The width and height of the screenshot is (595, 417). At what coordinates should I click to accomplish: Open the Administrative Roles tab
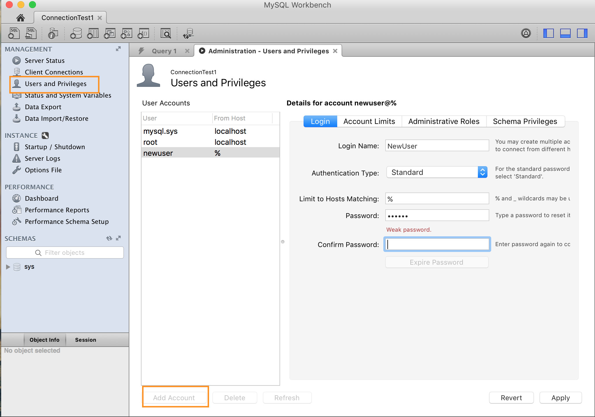tap(444, 121)
